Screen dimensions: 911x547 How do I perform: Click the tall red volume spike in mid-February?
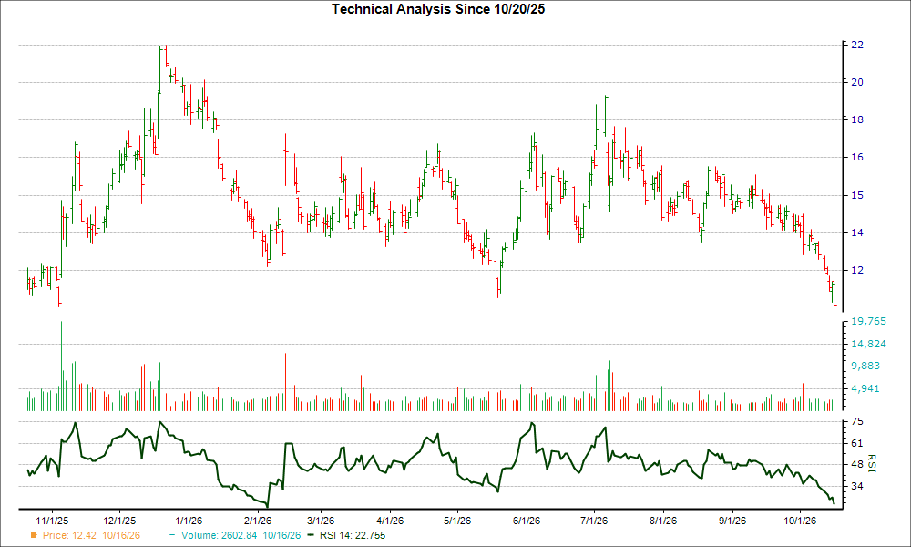(x=285, y=382)
